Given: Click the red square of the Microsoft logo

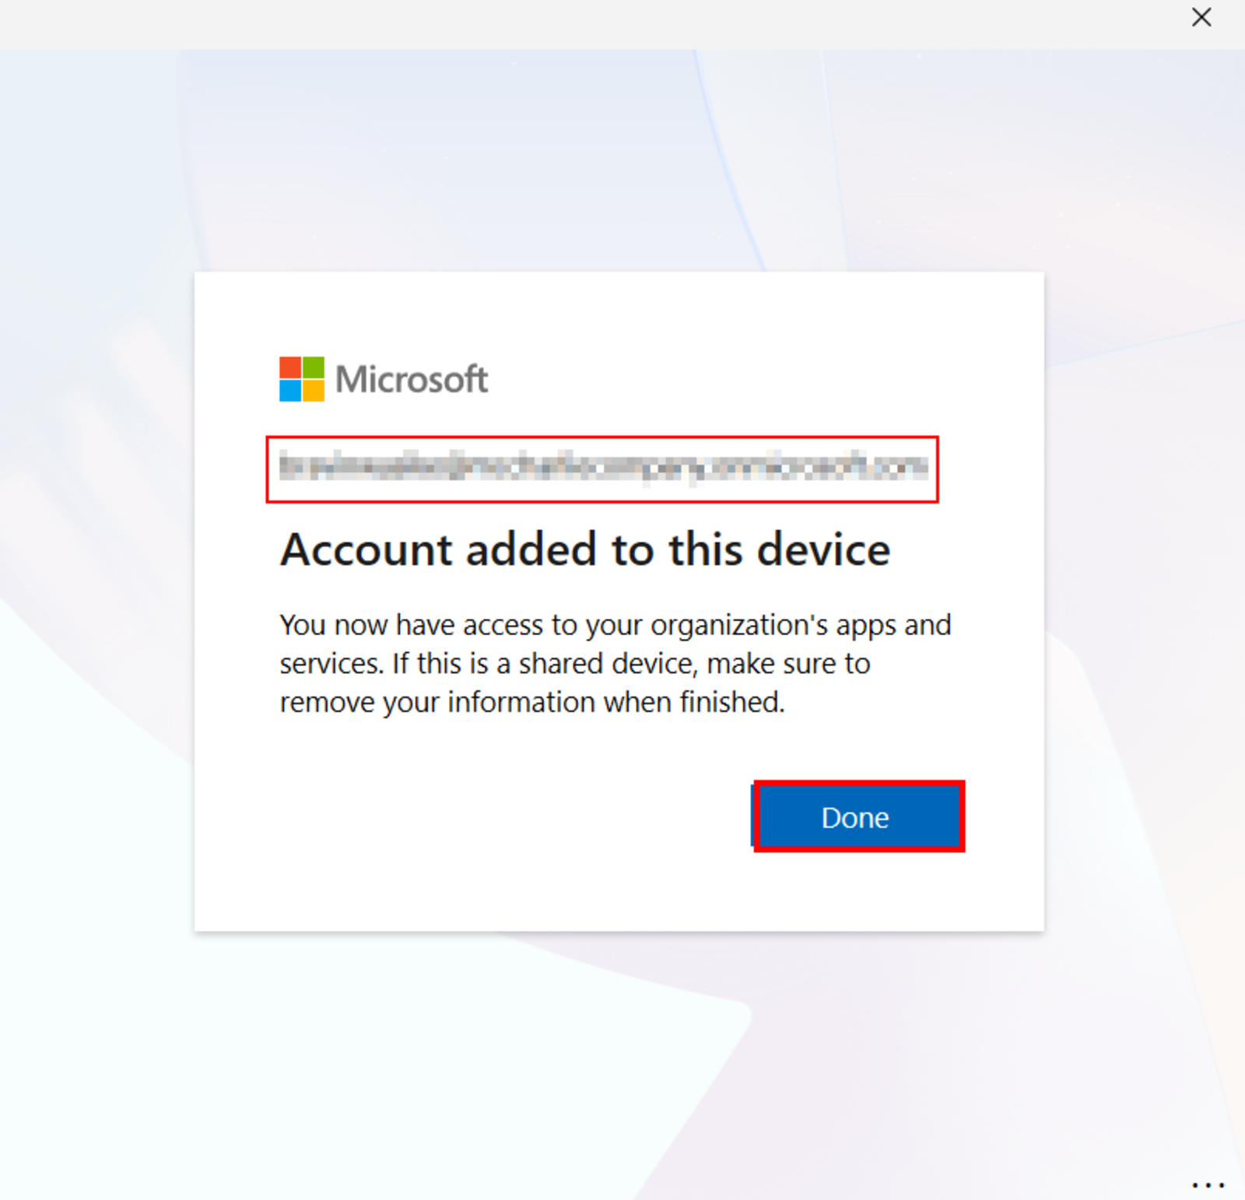Looking at the screenshot, I should [x=290, y=367].
